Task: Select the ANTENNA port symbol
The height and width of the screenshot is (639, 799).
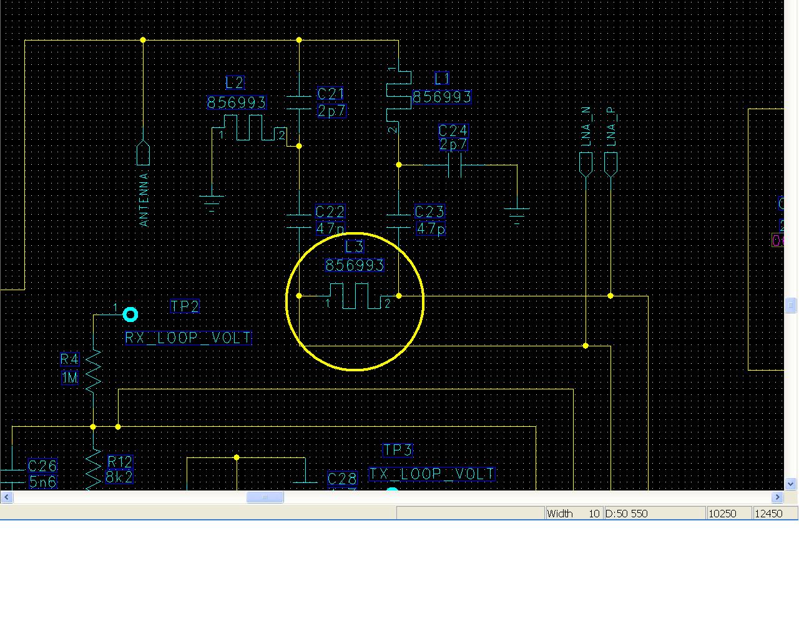Action: point(143,153)
